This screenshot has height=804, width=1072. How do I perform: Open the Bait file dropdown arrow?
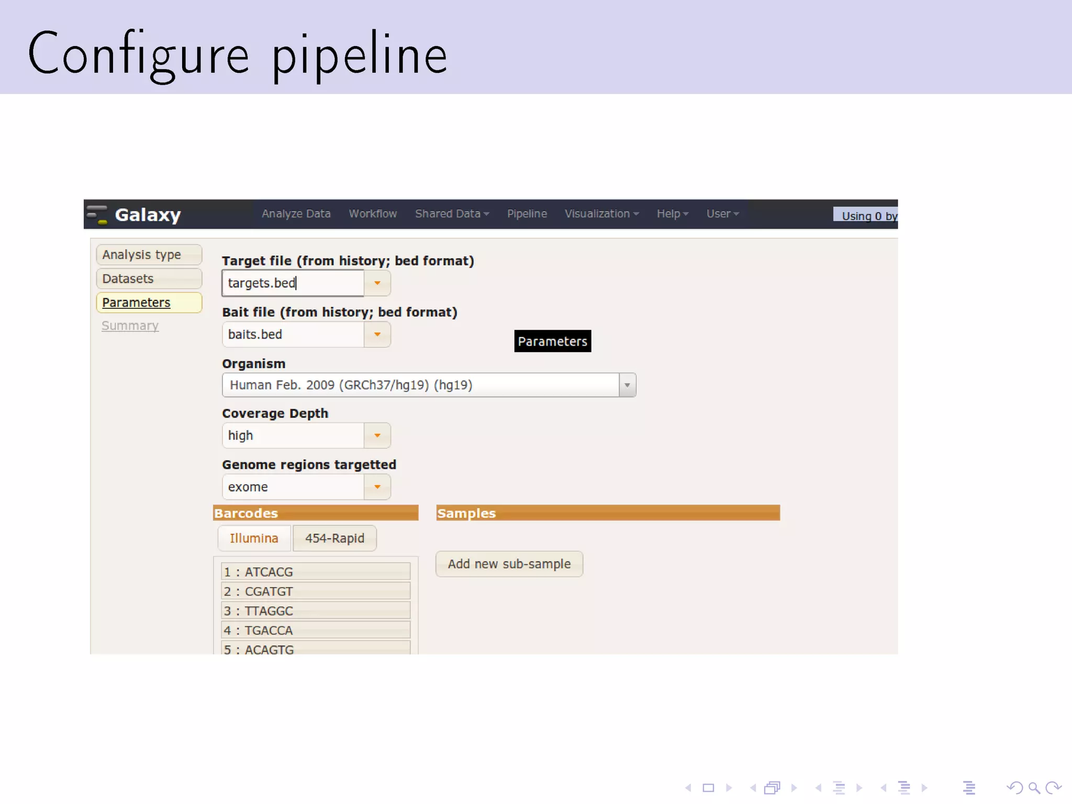tap(377, 334)
